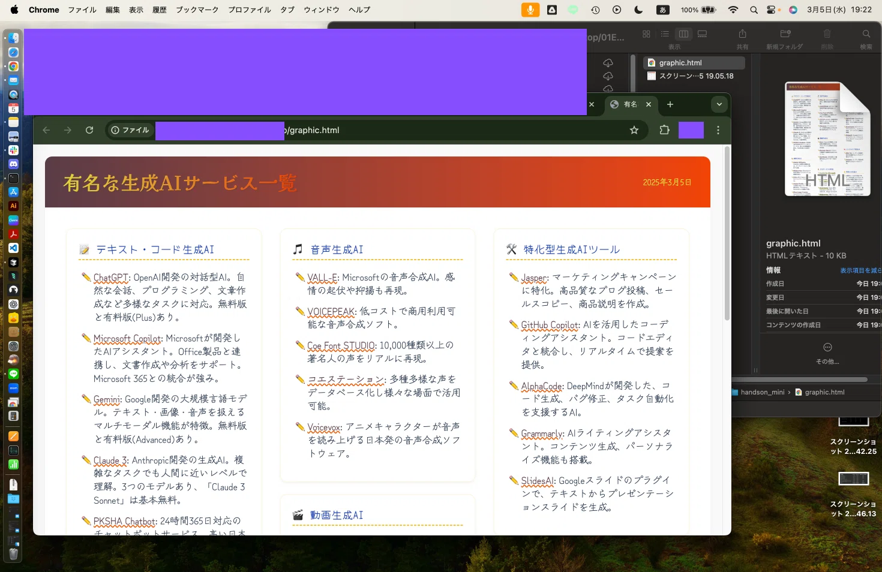Open Discord from the Dock
This screenshot has height=572, width=882.
coord(13,164)
